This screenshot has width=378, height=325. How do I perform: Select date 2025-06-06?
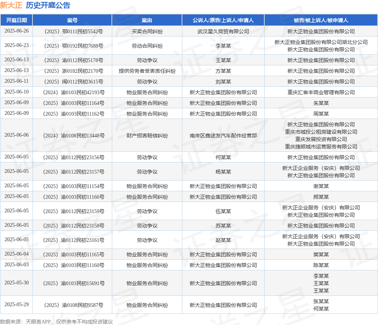(17, 135)
